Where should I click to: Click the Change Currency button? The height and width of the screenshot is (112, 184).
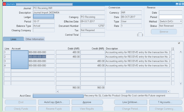click(x=166, y=109)
